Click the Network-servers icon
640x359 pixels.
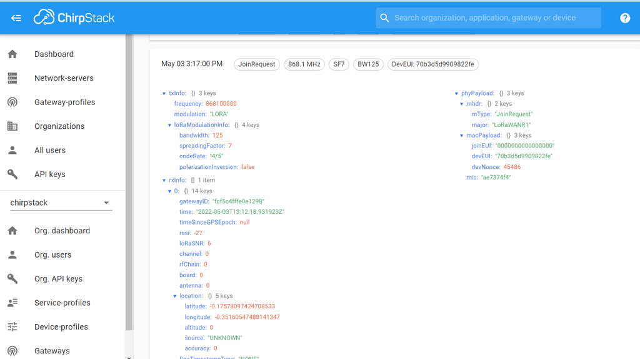[12, 78]
